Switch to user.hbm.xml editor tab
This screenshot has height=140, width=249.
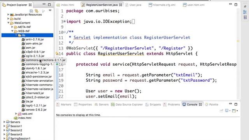(194, 5)
